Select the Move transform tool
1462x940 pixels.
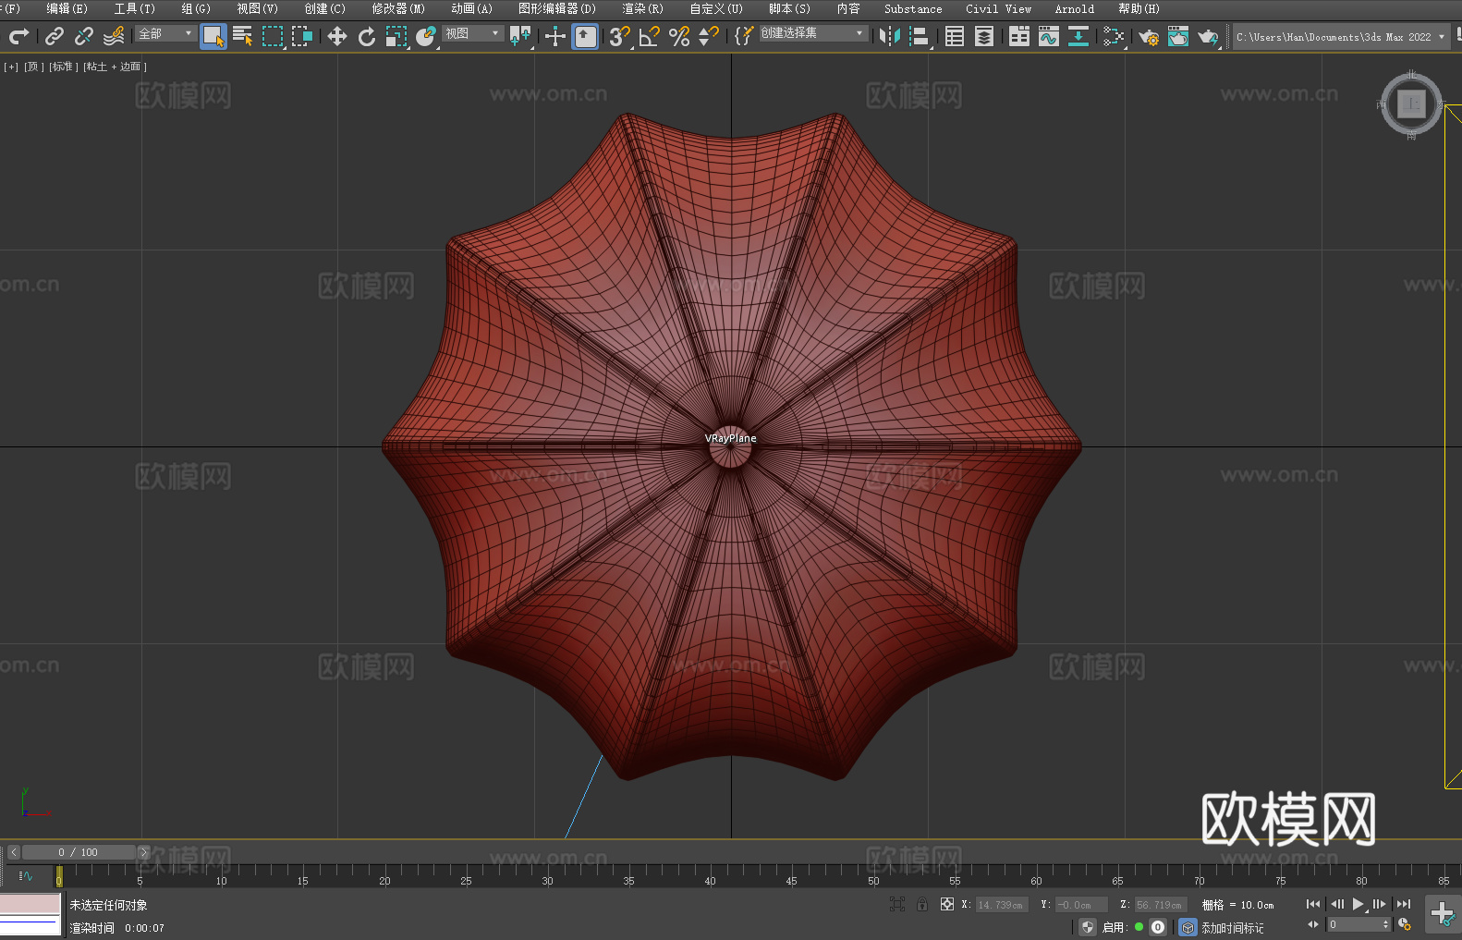[x=337, y=36]
